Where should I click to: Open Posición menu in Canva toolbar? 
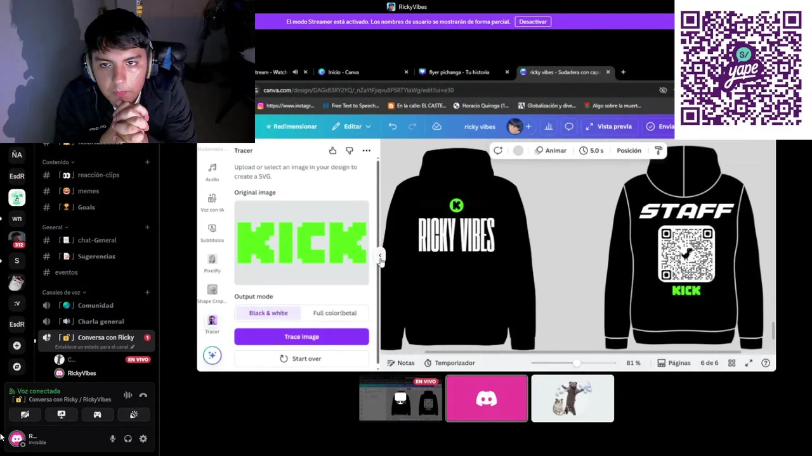pyautogui.click(x=629, y=151)
